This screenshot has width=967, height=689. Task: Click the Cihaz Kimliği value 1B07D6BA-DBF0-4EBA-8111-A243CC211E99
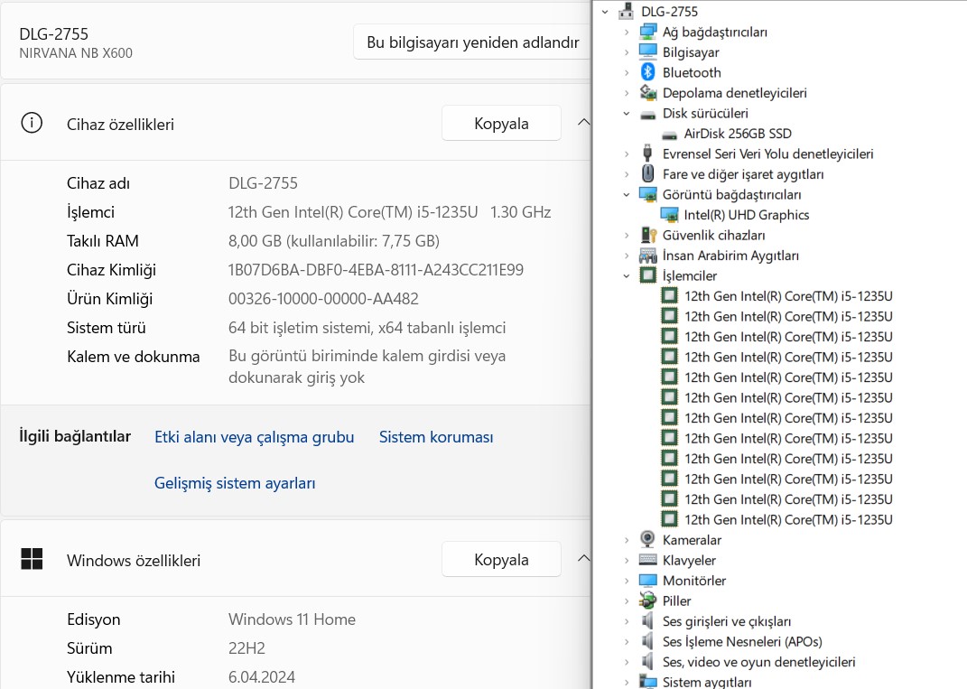pyautogui.click(x=376, y=270)
